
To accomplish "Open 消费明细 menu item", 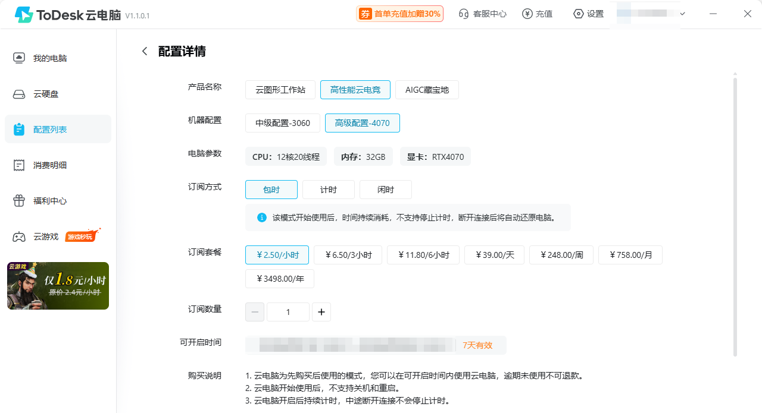I will click(x=58, y=165).
